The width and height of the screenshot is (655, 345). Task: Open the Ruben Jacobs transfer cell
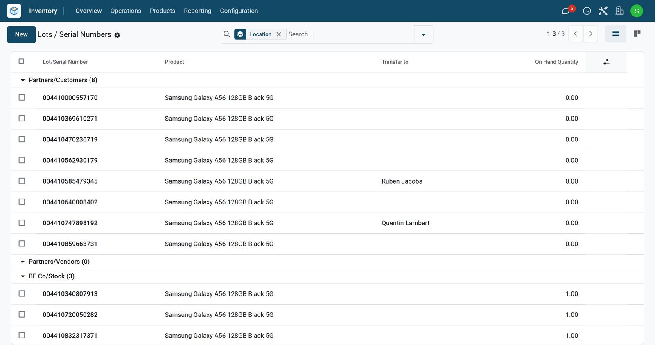[x=402, y=181]
